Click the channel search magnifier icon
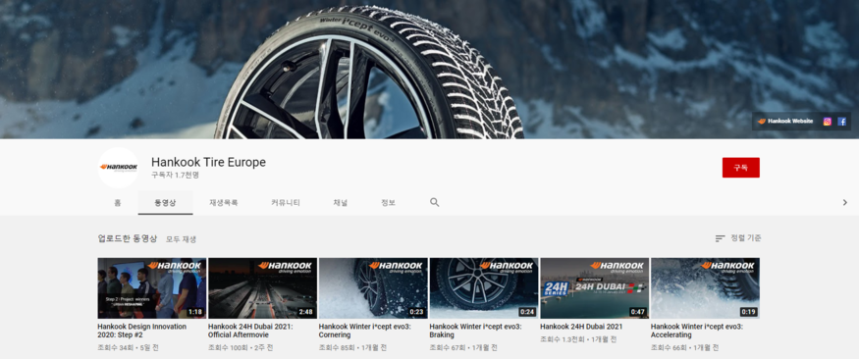859x359 pixels. (x=435, y=202)
